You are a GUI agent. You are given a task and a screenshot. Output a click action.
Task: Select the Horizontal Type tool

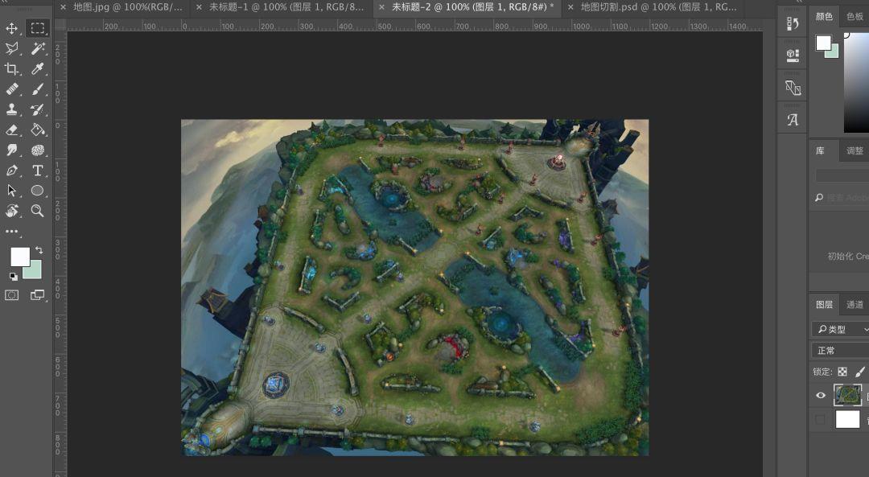pyautogui.click(x=37, y=171)
